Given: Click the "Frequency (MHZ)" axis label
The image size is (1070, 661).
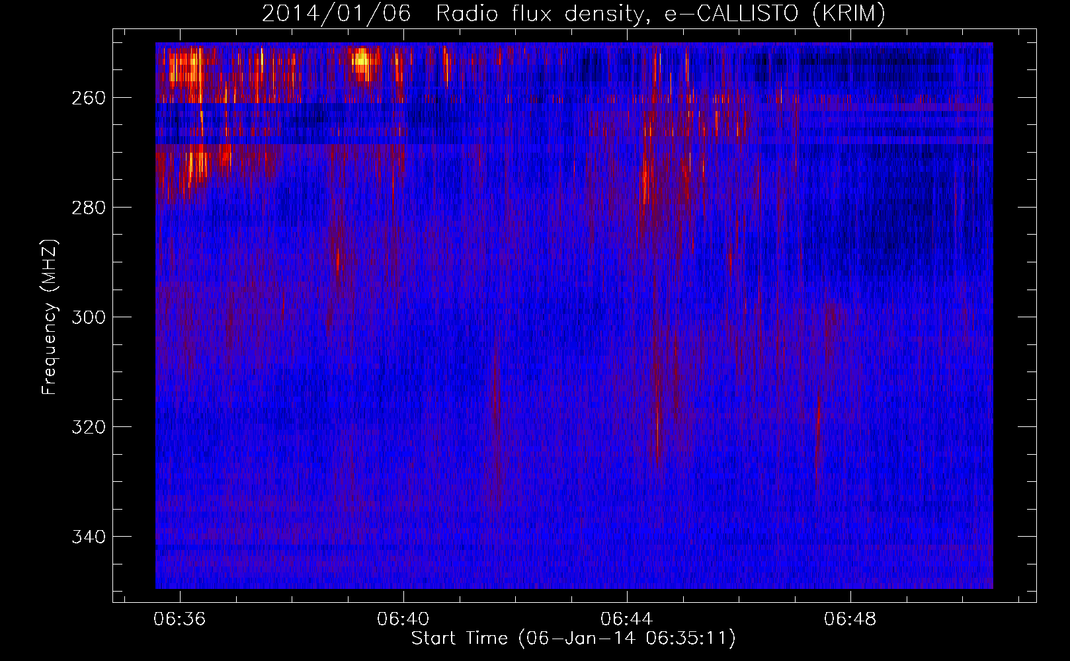Looking at the screenshot, I should click(x=50, y=317).
